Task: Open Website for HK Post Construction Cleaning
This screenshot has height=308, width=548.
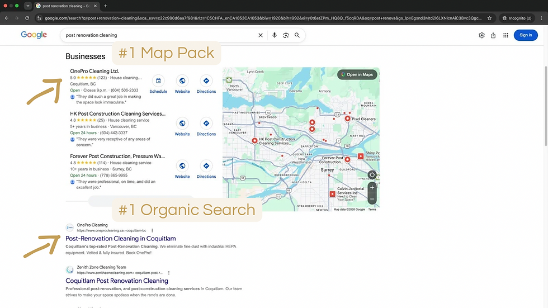Action: (182, 127)
